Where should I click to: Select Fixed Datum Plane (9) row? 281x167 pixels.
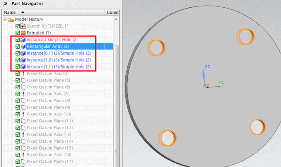click(48, 107)
